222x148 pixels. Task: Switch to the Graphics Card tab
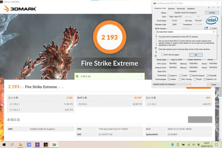pos(160,8)
